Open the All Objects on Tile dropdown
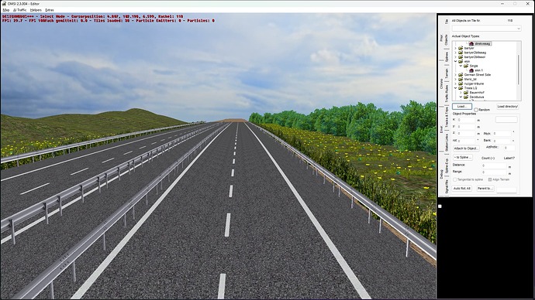Viewport: 535px width, 300px height. pyautogui.click(x=487, y=29)
